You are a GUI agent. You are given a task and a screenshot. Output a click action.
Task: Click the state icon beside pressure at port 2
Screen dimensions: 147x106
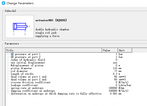12,57
